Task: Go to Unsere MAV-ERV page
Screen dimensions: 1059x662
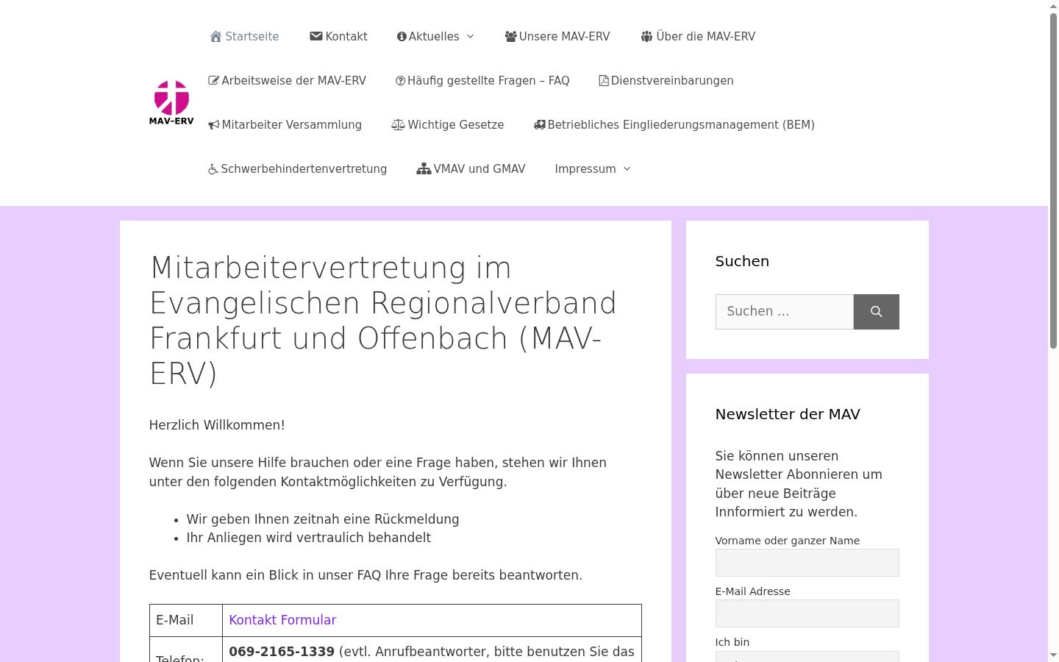Action: point(557,37)
